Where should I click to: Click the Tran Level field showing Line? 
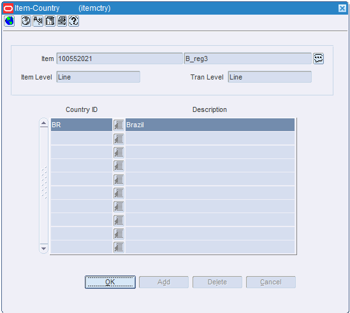point(270,77)
